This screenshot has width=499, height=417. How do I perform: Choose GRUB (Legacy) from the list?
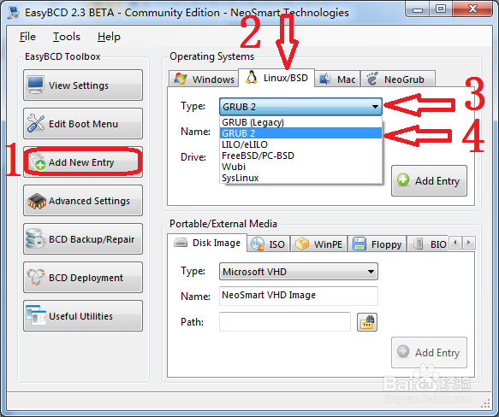[x=300, y=122]
